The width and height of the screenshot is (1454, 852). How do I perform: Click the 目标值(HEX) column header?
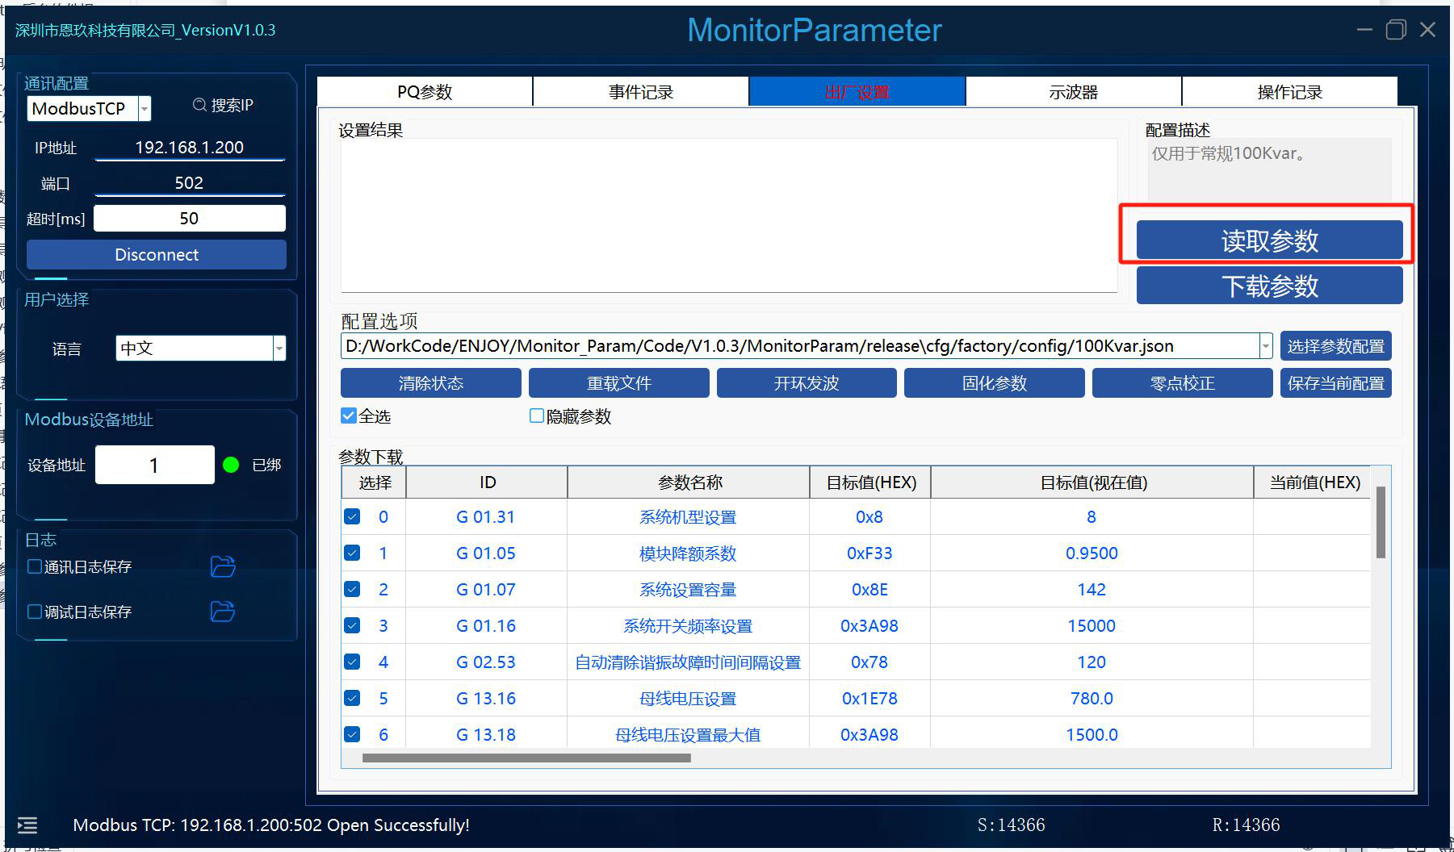[x=870, y=482]
